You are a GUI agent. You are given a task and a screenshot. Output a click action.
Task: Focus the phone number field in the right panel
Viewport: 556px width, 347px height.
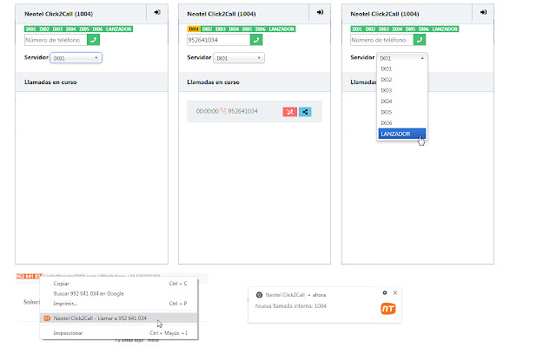[382, 40]
